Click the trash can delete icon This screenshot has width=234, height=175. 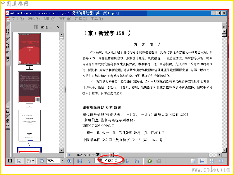click(36, 27)
